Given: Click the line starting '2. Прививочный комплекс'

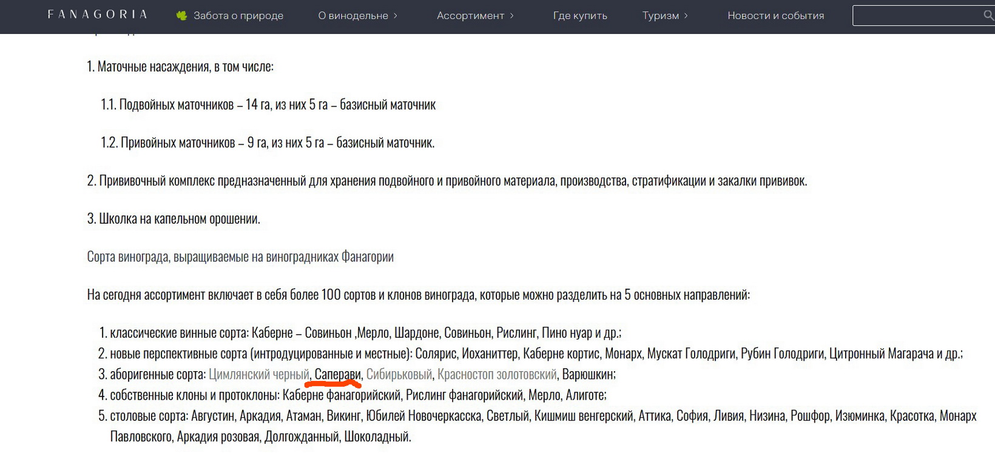Looking at the screenshot, I should pos(447,181).
